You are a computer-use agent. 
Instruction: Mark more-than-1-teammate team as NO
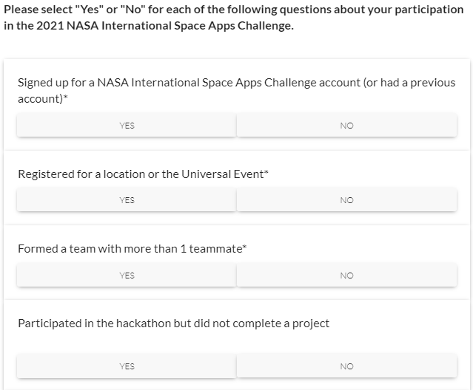346,276
